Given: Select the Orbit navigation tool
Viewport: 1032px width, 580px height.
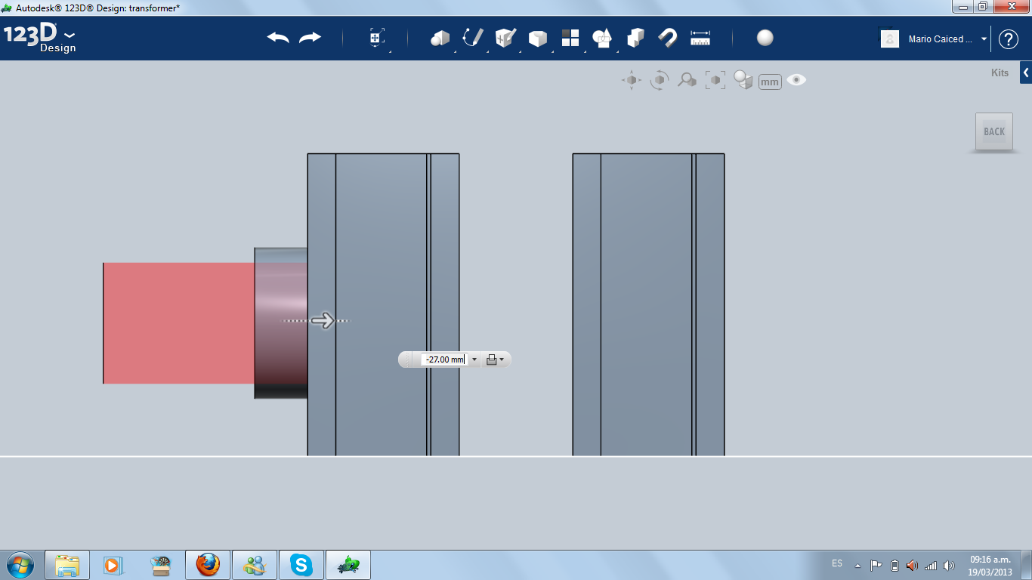Looking at the screenshot, I should [x=660, y=80].
